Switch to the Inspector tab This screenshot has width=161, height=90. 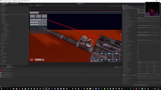click(x=125, y=5)
